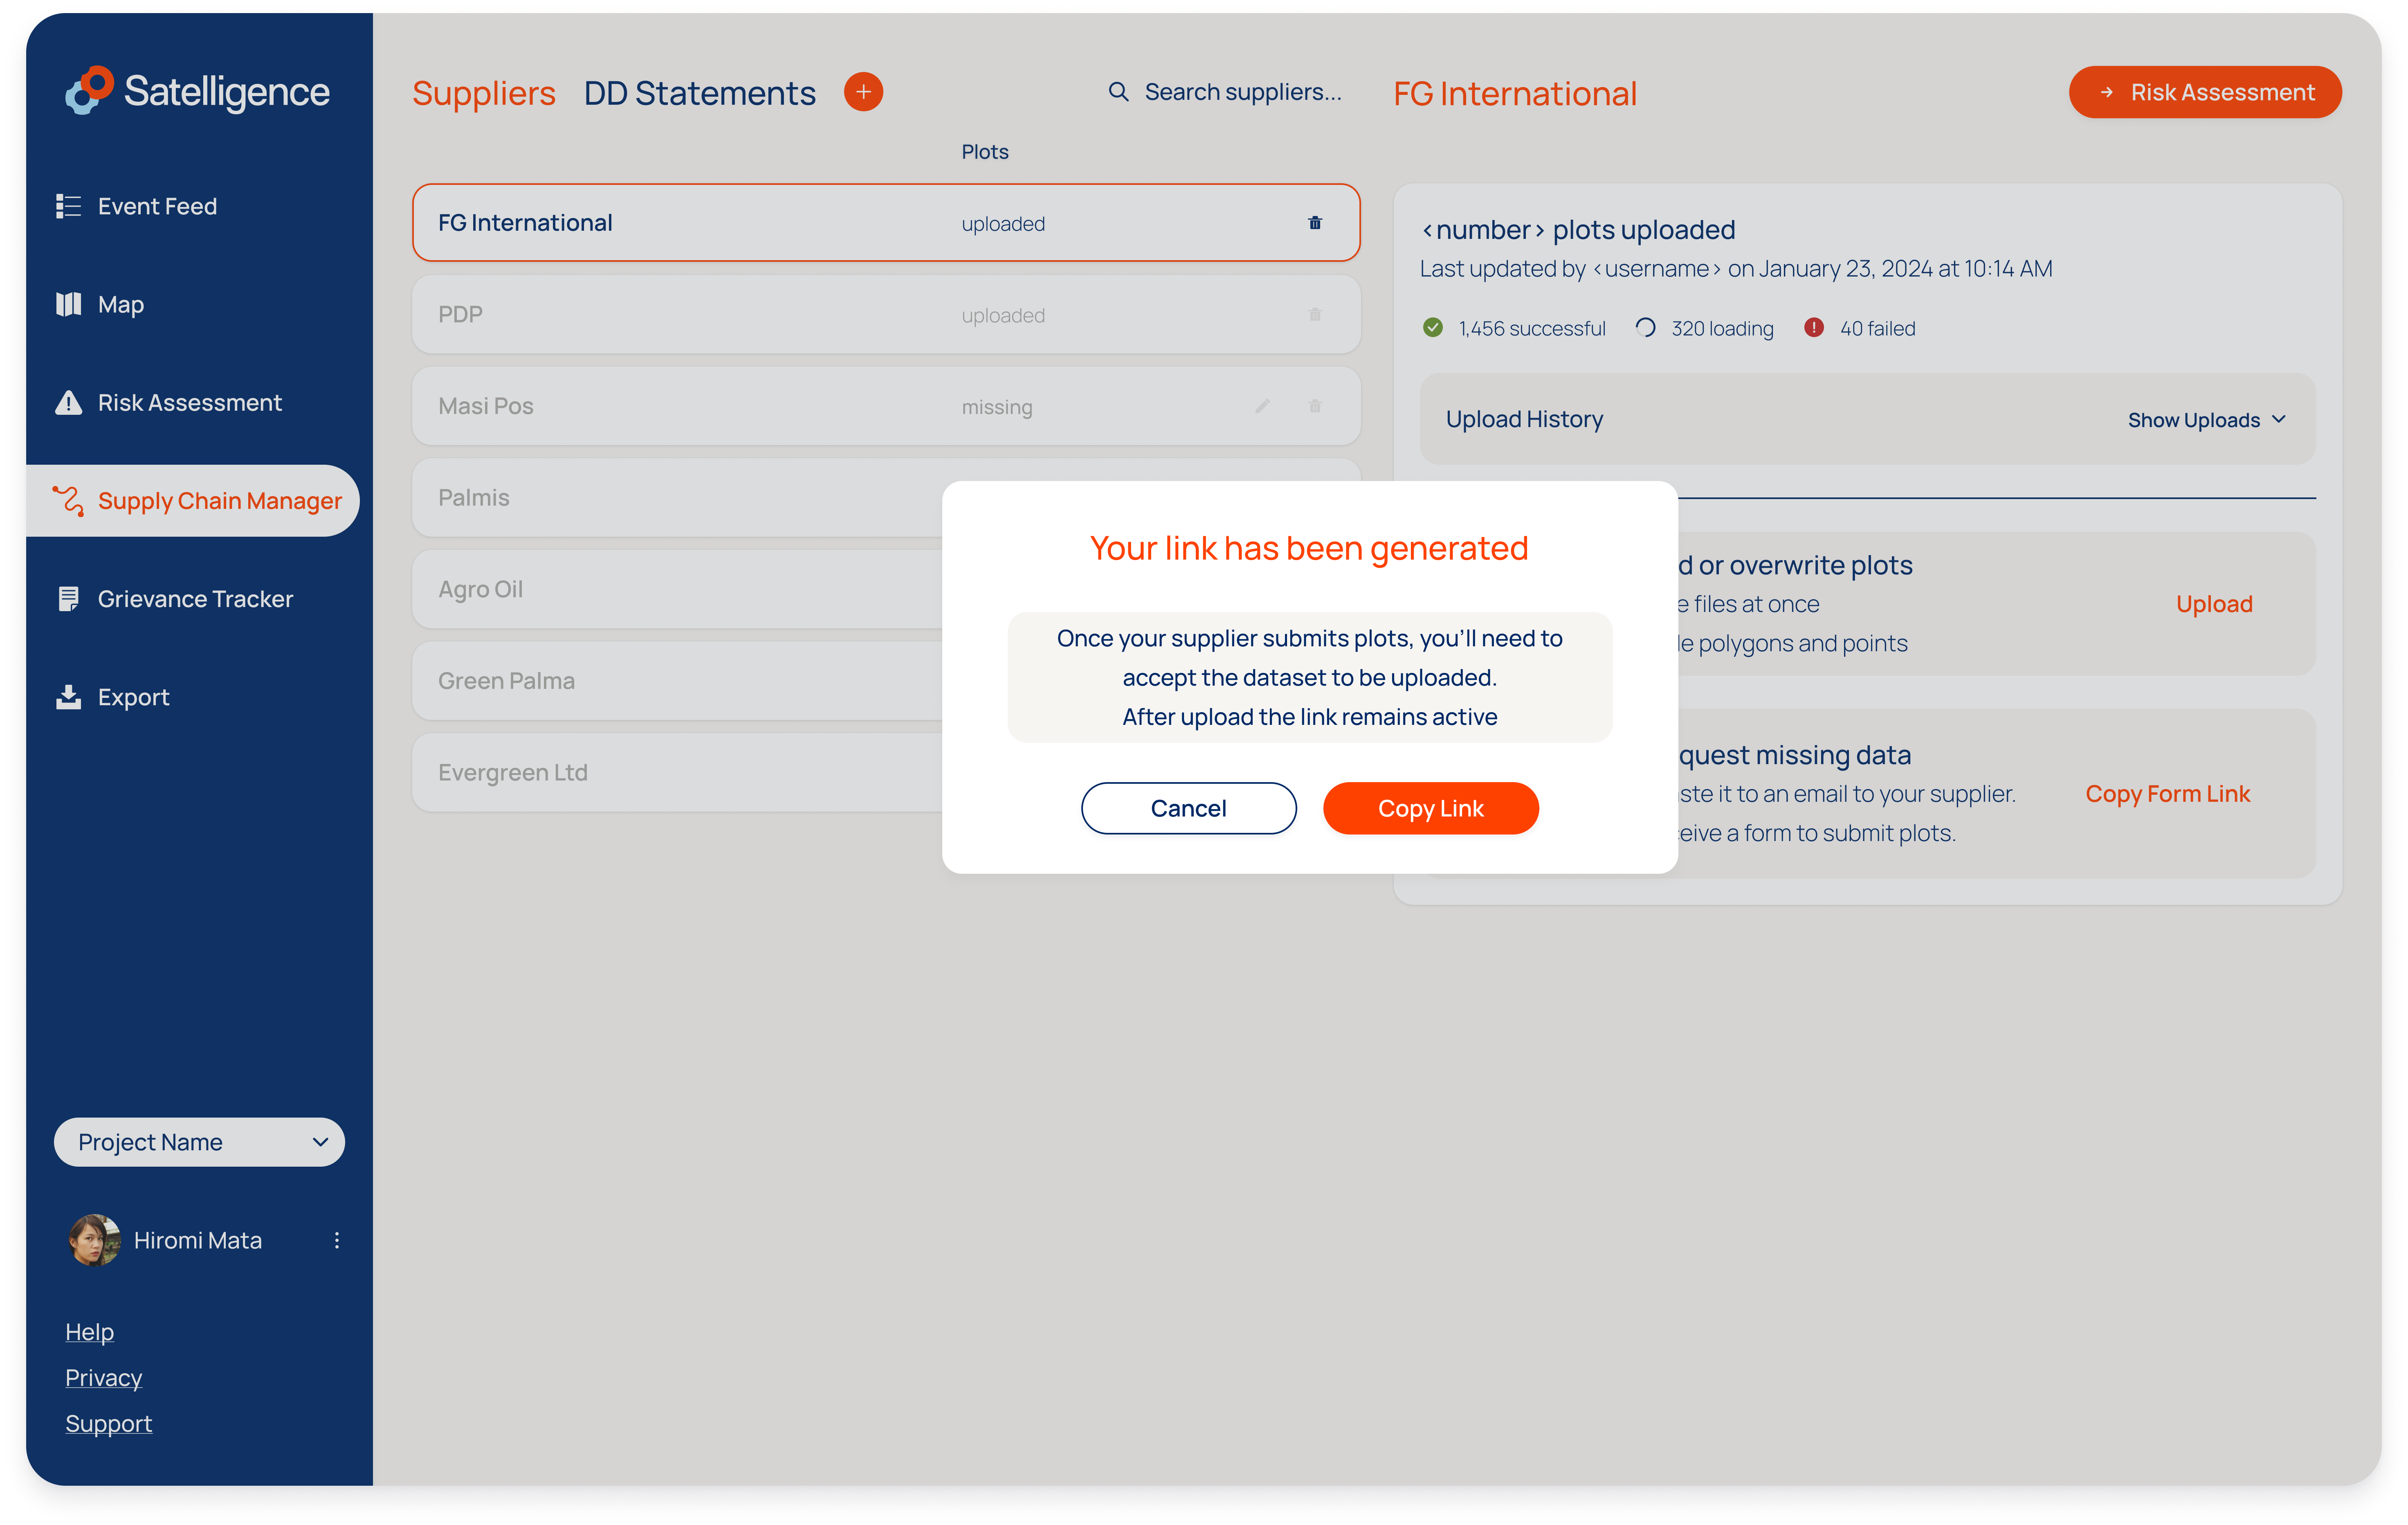
Task: Open the Privacy link
Action: click(104, 1378)
